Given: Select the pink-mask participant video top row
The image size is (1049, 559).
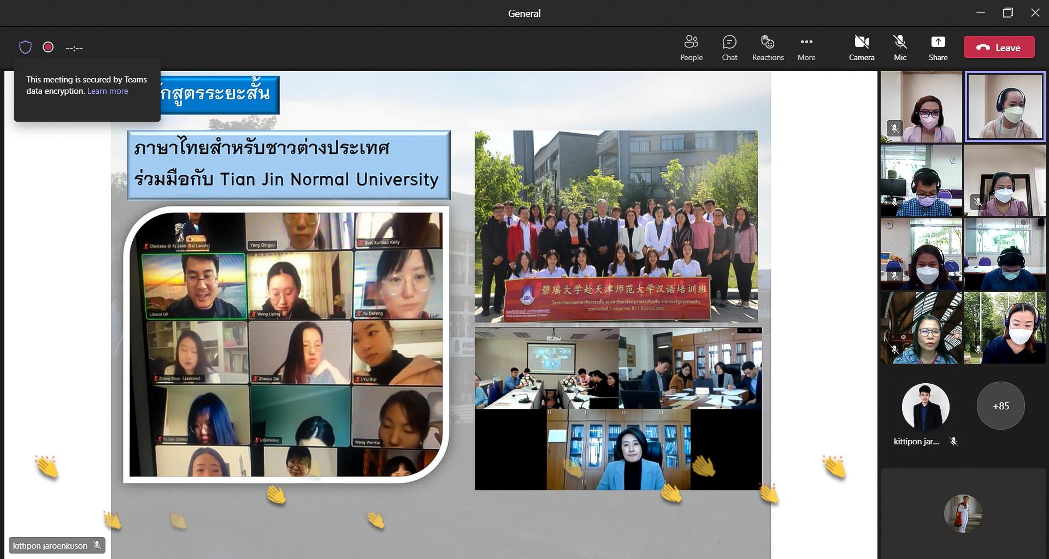Looking at the screenshot, I should pyautogui.click(x=921, y=106).
